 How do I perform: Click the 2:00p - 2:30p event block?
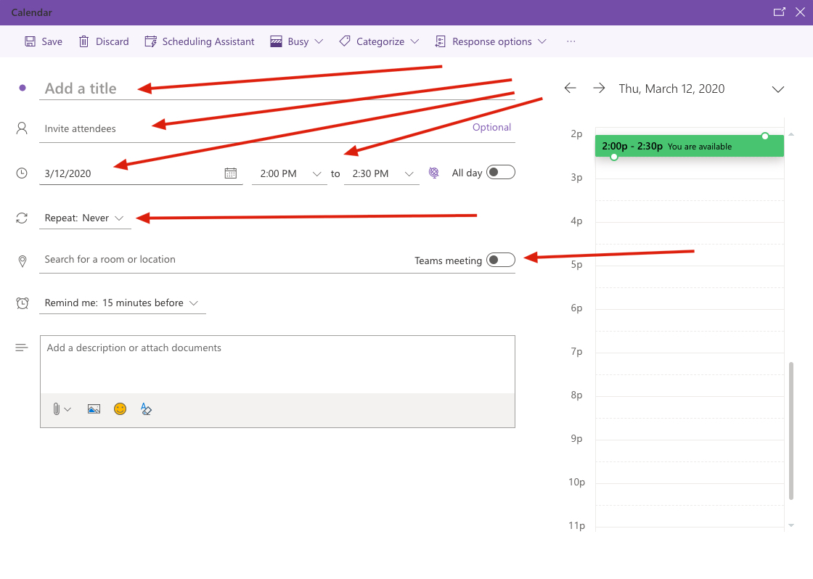pos(689,146)
